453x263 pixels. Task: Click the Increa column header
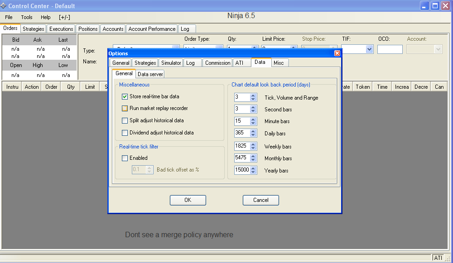[x=401, y=86]
